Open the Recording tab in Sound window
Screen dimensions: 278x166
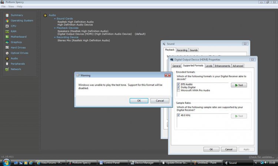(x=182, y=50)
